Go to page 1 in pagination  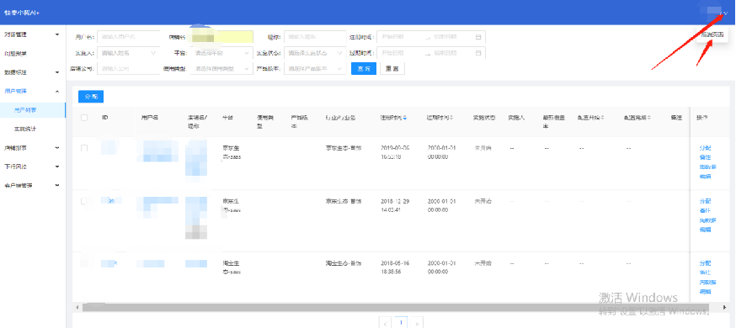401,322
